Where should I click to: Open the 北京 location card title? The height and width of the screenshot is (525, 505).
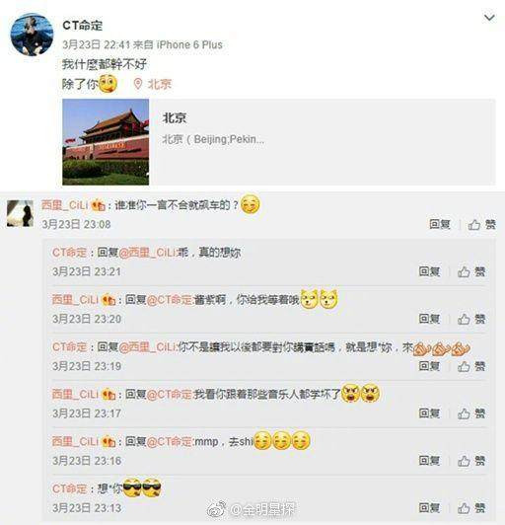pos(175,117)
